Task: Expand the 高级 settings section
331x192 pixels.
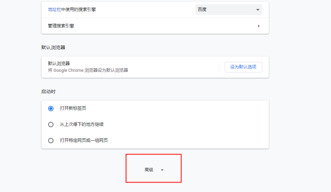Action: [154, 170]
